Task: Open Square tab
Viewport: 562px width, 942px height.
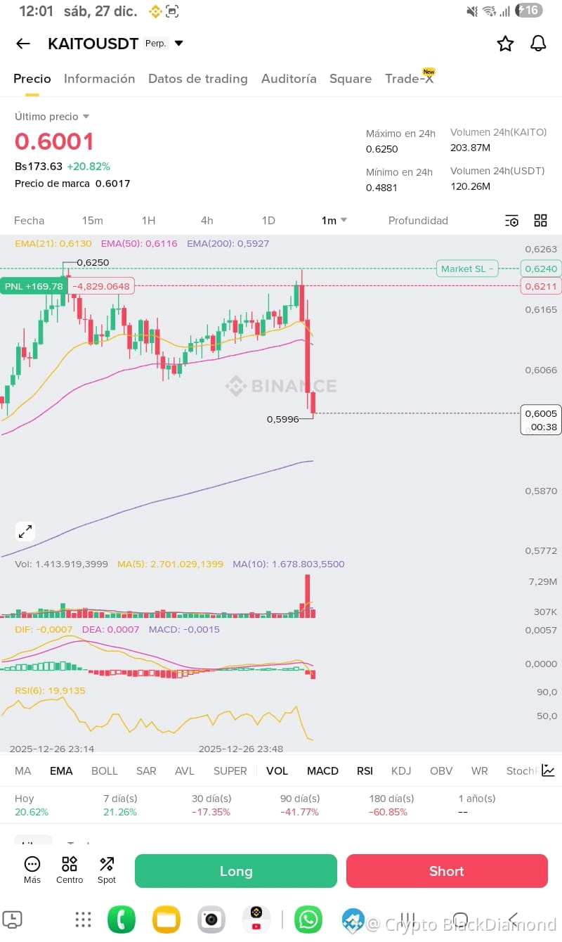Action: coord(351,79)
